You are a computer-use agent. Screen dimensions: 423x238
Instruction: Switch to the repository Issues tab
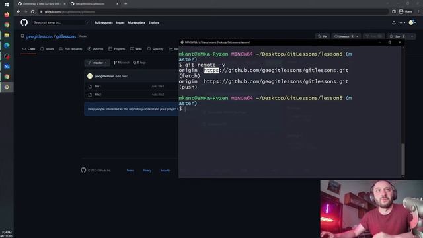[47, 49]
